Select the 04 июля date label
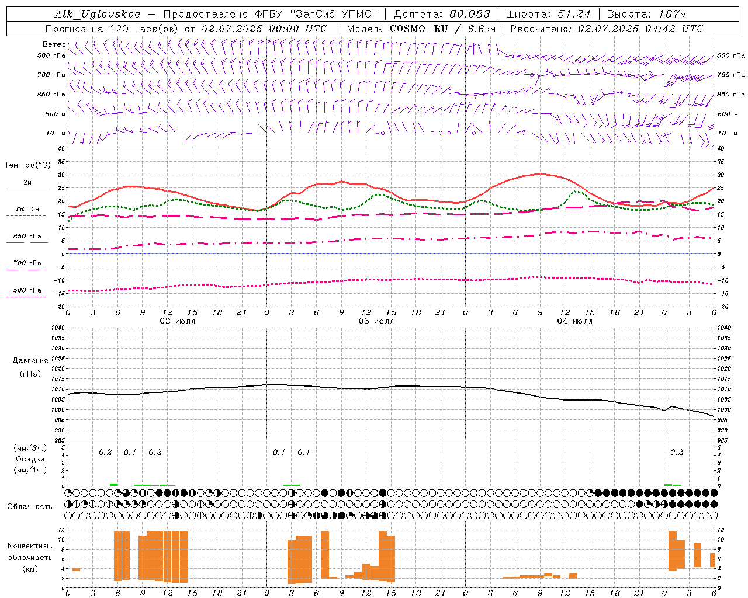This screenshot has width=748, height=598. click(574, 321)
